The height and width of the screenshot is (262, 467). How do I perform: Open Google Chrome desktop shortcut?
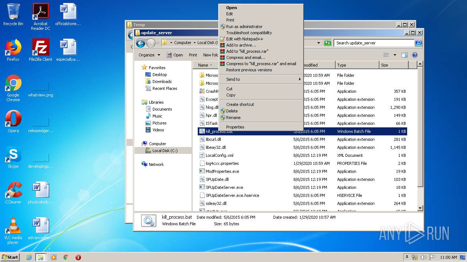click(13, 88)
